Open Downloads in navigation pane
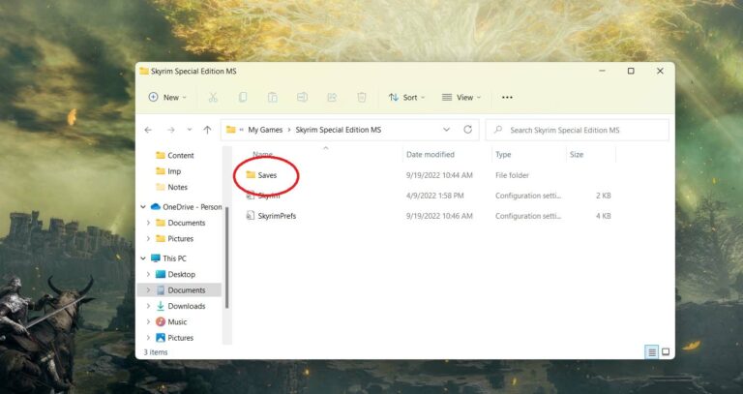This screenshot has width=743, height=394. point(186,306)
